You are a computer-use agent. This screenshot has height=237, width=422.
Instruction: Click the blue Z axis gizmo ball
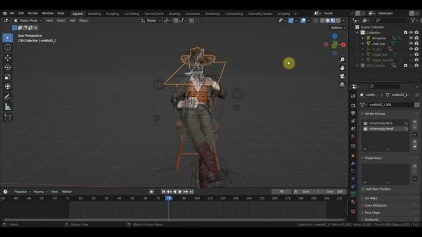coord(334,36)
